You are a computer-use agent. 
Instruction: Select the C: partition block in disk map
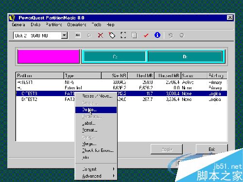coord(115,57)
